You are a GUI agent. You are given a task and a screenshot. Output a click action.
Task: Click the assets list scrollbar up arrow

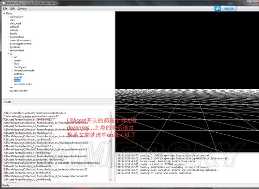click(x=110, y=113)
